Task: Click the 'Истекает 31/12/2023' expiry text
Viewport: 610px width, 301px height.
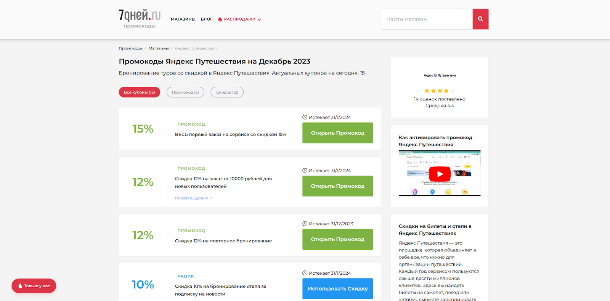Action: point(331,224)
